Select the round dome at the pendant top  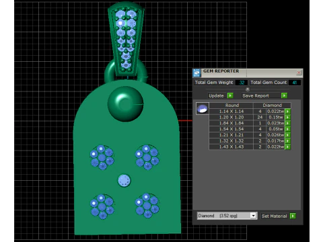tap(125, 104)
